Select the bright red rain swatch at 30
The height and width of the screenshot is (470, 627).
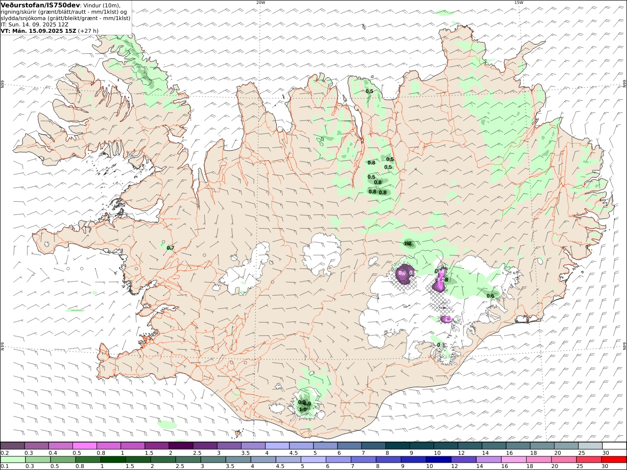pyautogui.click(x=613, y=459)
